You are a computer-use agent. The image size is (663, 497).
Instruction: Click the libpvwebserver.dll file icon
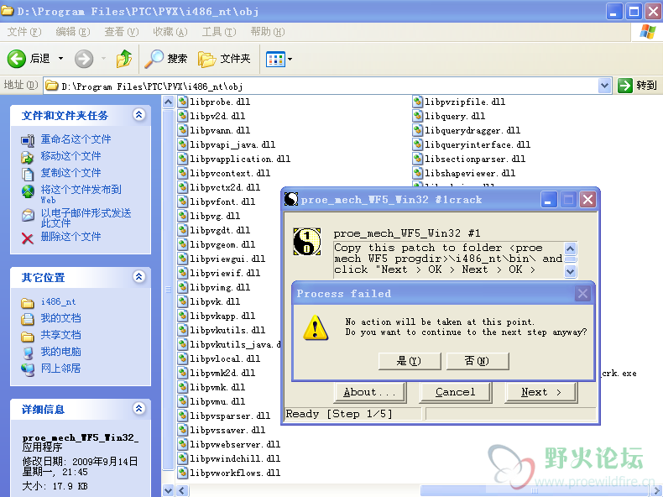tap(183, 444)
